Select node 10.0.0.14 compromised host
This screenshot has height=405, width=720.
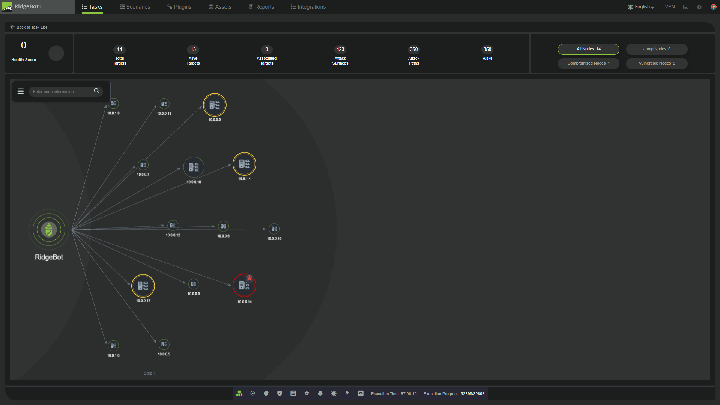(x=244, y=285)
